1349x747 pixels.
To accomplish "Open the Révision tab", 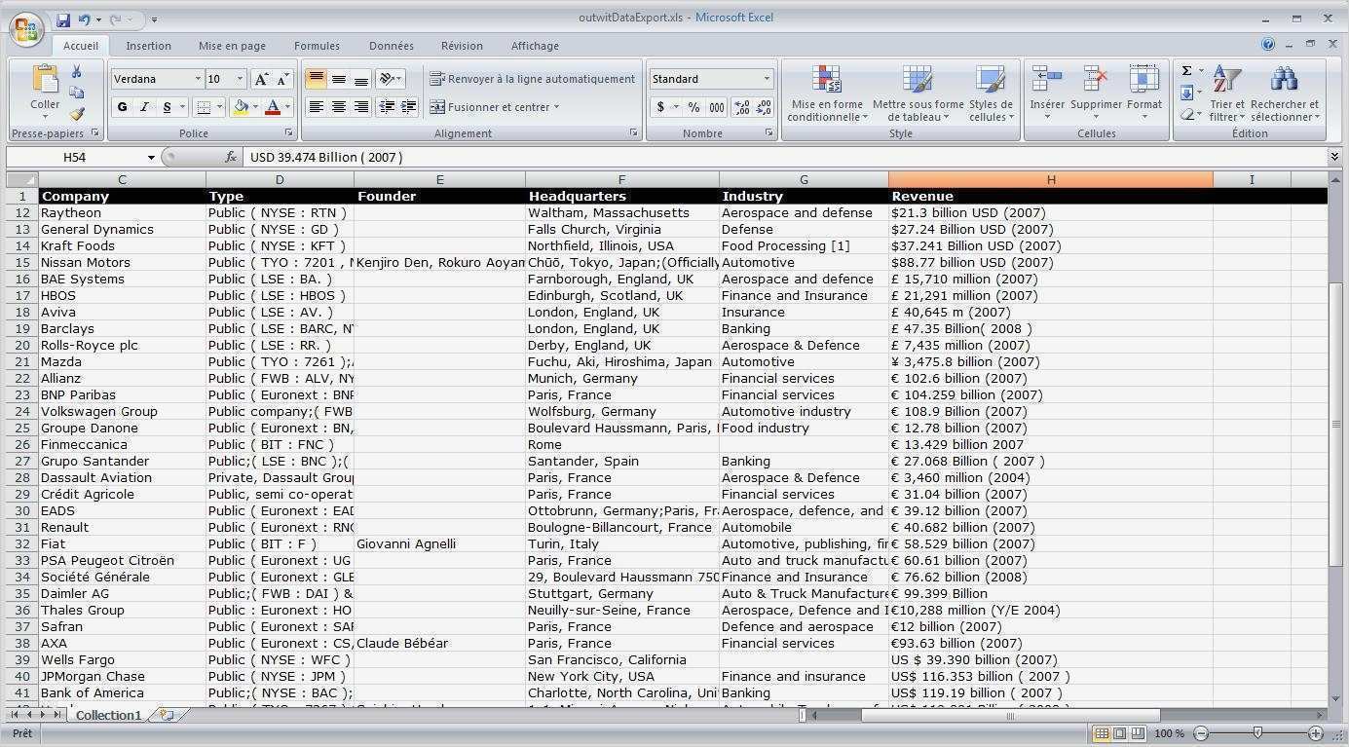I will [462, 46].
